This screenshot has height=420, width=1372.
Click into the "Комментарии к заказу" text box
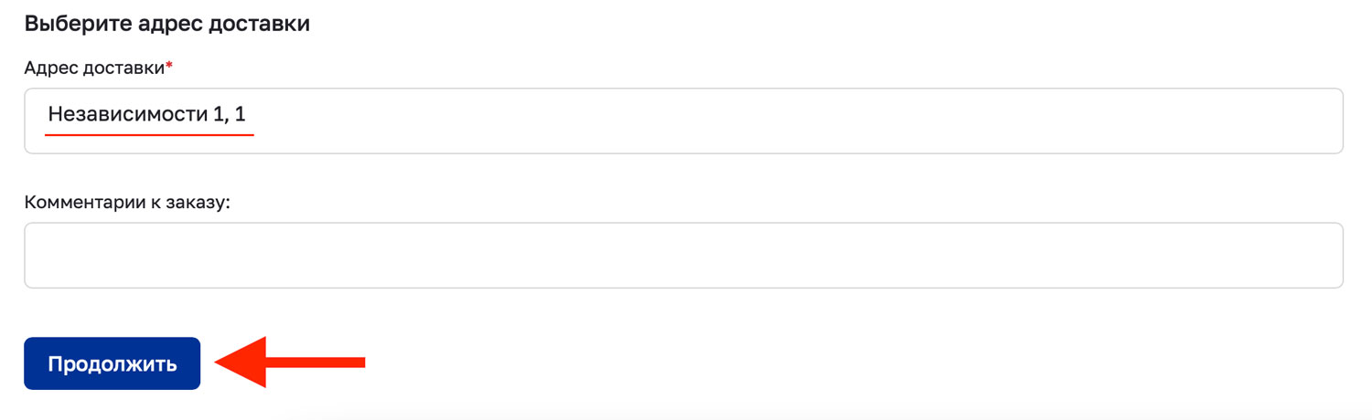[x=683, y=256]
